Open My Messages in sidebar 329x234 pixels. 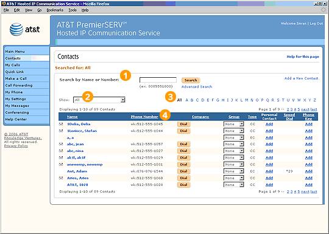(17, 106)
